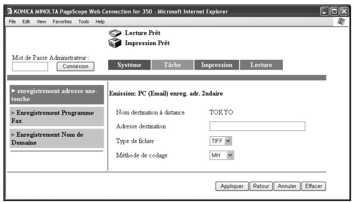
Task: Open Enregistrement Nom de Domaine in the sidebar
Action: coord(57,138)
